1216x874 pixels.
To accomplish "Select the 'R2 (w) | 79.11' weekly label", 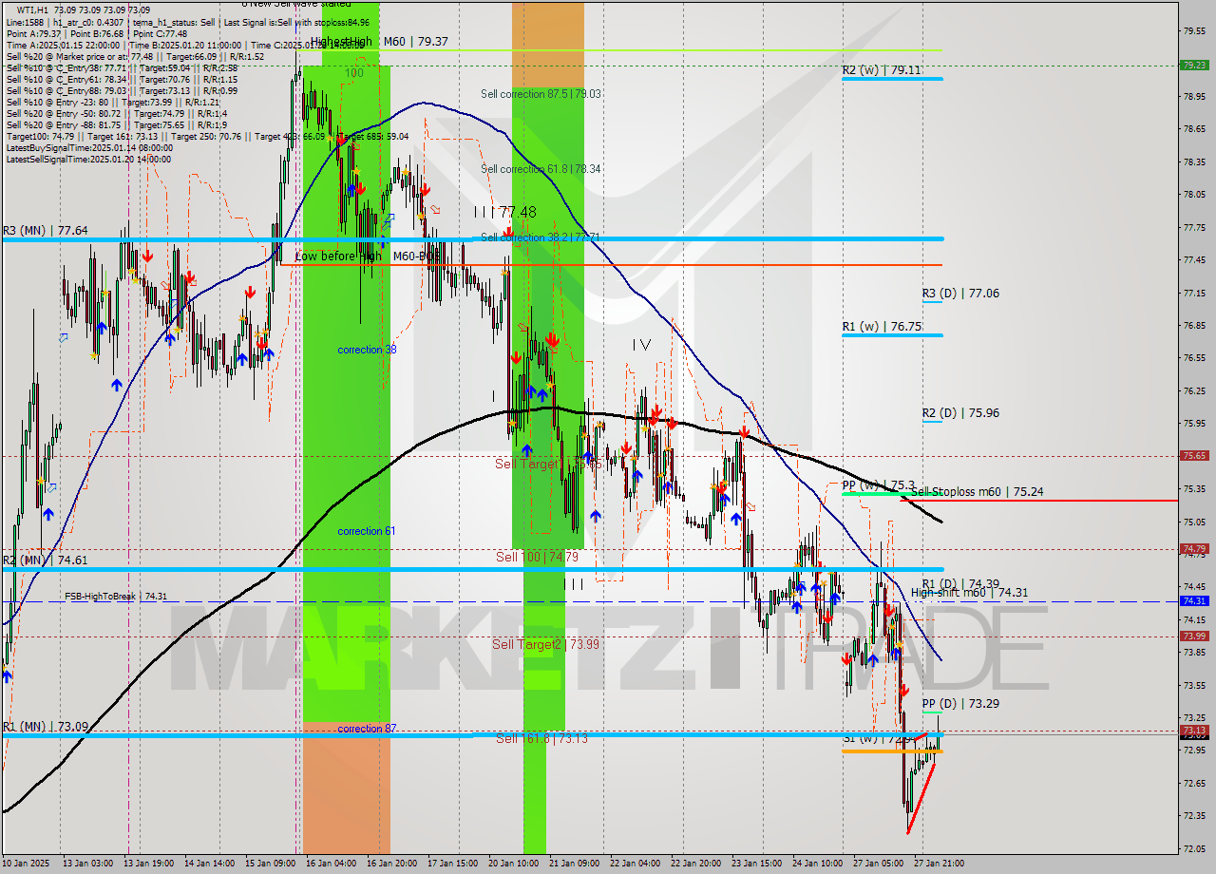I will [882, 70].
